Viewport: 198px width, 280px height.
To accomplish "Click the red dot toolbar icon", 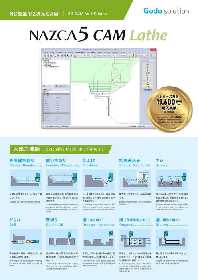I will [85, 56].
